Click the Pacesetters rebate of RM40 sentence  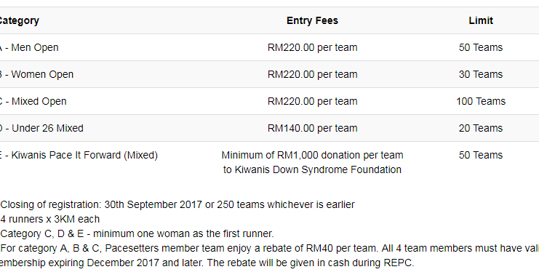pos(269,255)
